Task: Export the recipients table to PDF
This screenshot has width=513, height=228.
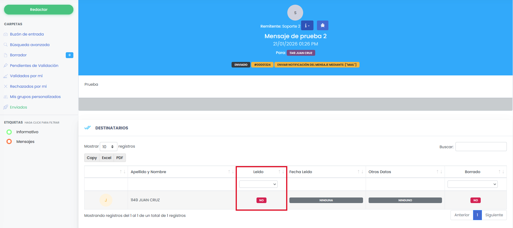Action: [x=120, y=158]
